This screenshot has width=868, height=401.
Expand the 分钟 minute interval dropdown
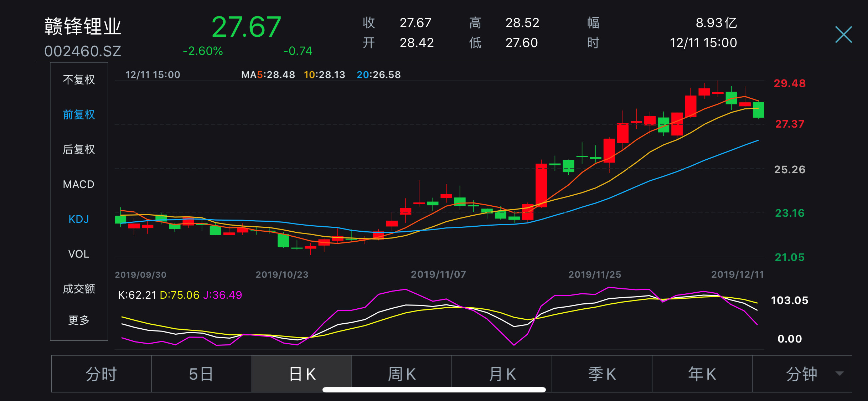[802, 374]
